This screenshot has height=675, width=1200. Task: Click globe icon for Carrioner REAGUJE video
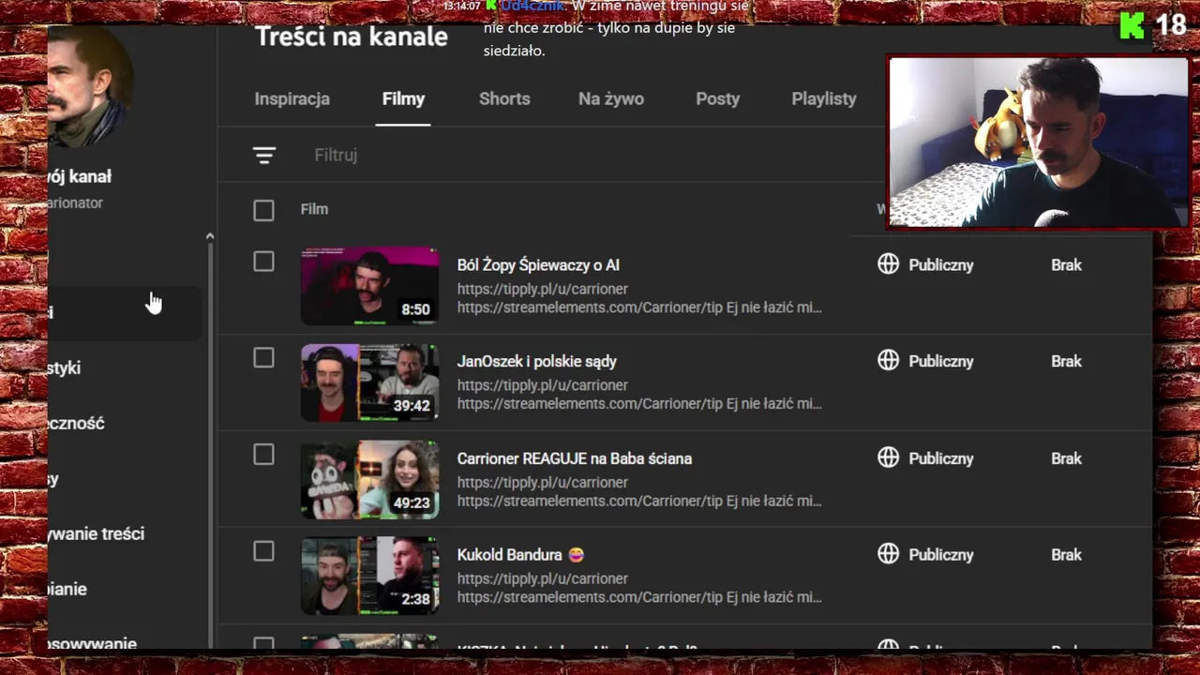pyautogui.click(x=888, y=457)
